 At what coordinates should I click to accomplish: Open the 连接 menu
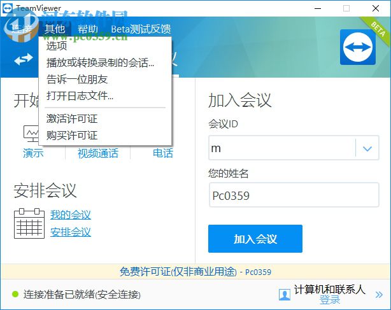[x=21, y=29]
